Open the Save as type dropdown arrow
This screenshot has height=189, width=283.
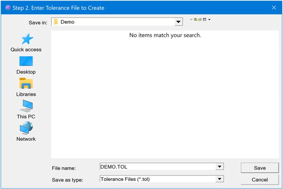click(x=220, y=179)
